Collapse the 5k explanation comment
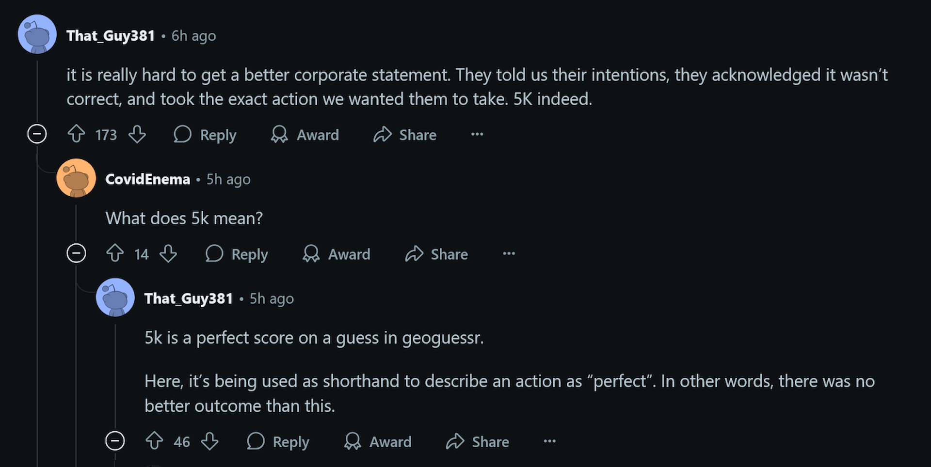Screen dimensions: 931x467 tap(115, 441)
